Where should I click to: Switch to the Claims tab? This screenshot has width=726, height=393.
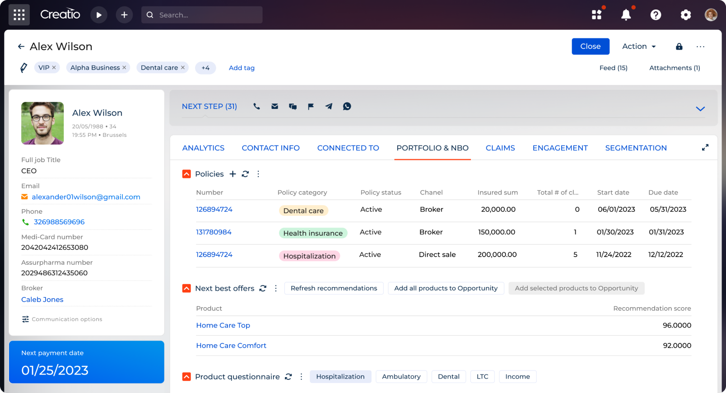[x=500, y=148]
